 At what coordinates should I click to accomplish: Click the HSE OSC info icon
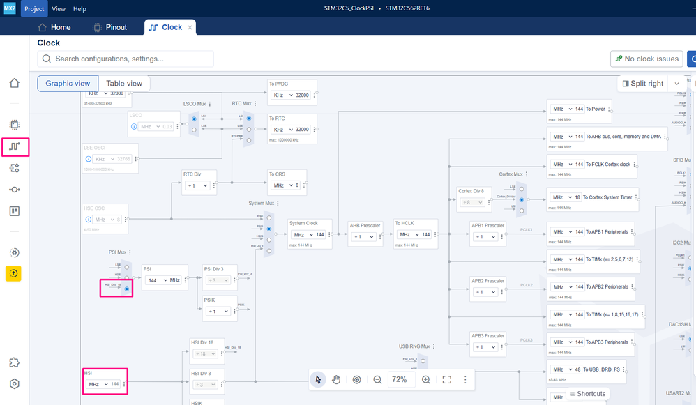click(89, 219)
